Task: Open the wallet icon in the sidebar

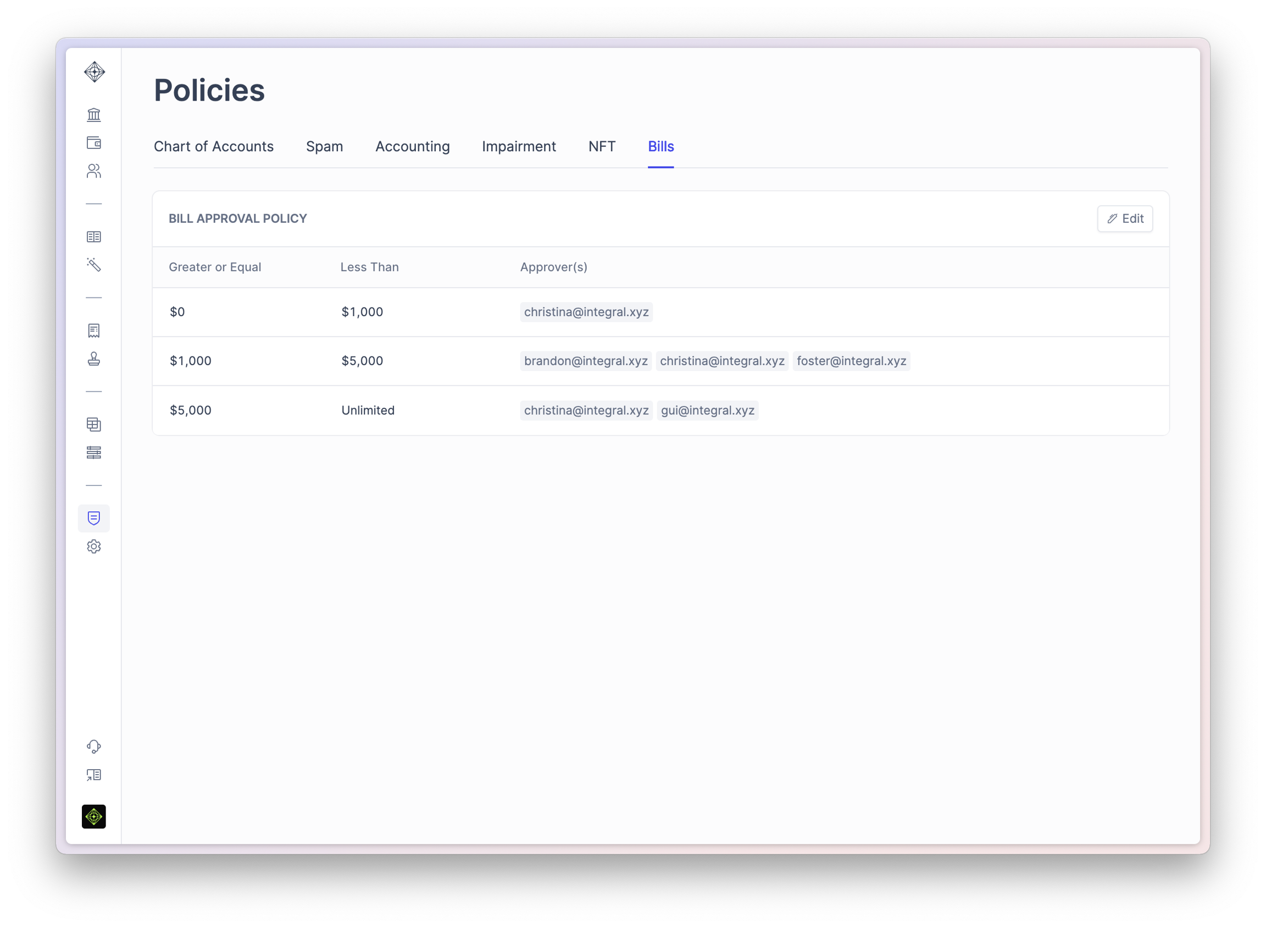Action: [x=94, y=143]
